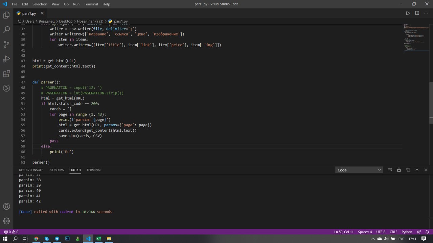Open the Run and Debug view

point(6,59)
